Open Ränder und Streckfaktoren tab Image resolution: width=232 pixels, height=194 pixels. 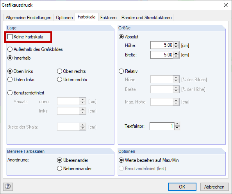pyautogui.click(x=146, y=18)
